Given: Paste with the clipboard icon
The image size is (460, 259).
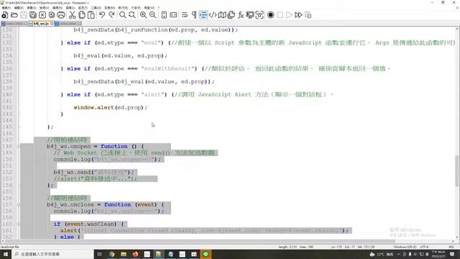Looking at the screenshot, I should (91, 15).
